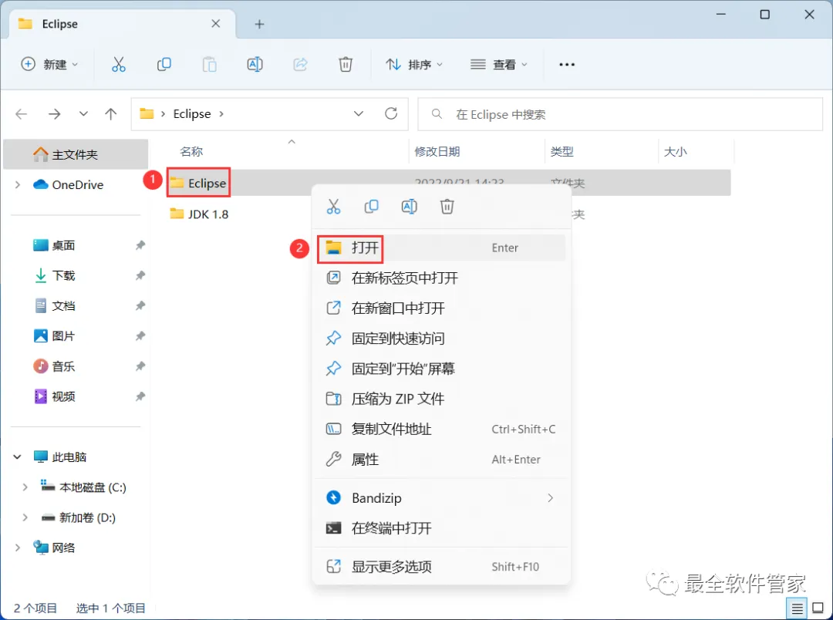Click the Delete trash icon in the toolbar

[346, 64]
